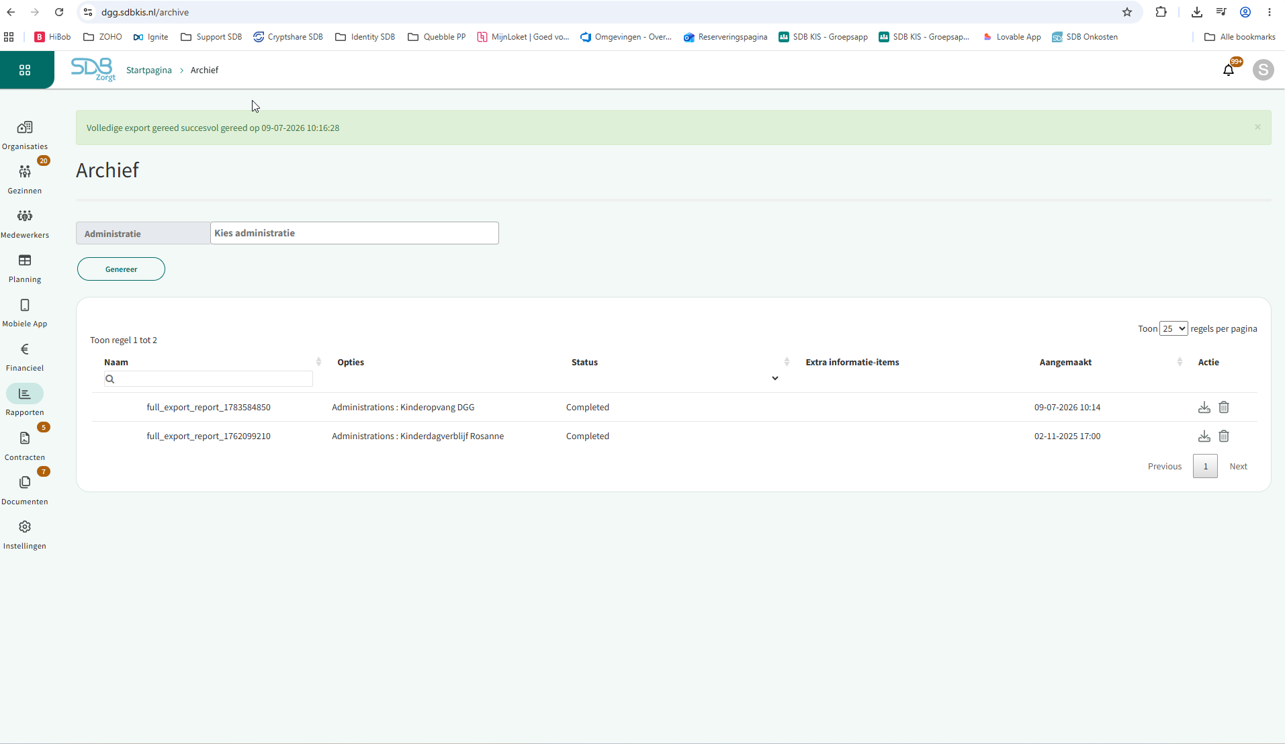Open the Omgevingen - Over... bookmark
1285x744 pixels.
(626, 37)
